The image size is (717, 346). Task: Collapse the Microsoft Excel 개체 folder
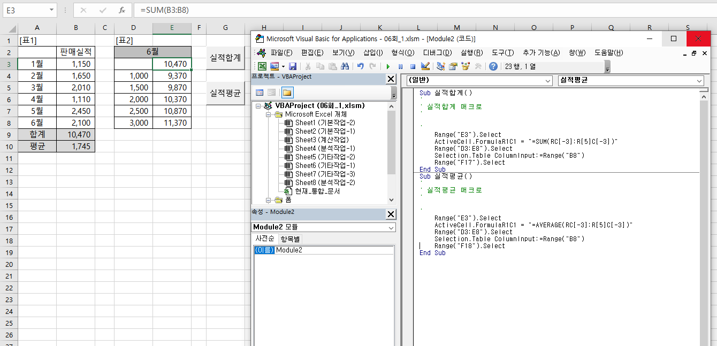pos(269,114)
